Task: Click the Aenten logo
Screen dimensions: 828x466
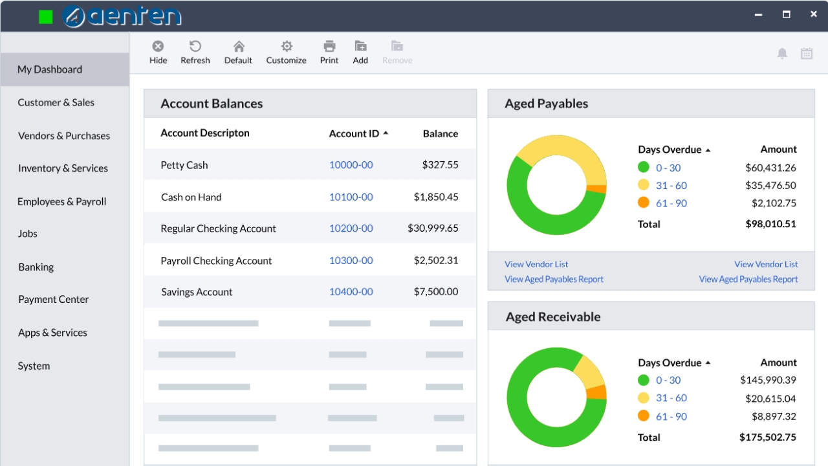Action: tap(122, 16)
